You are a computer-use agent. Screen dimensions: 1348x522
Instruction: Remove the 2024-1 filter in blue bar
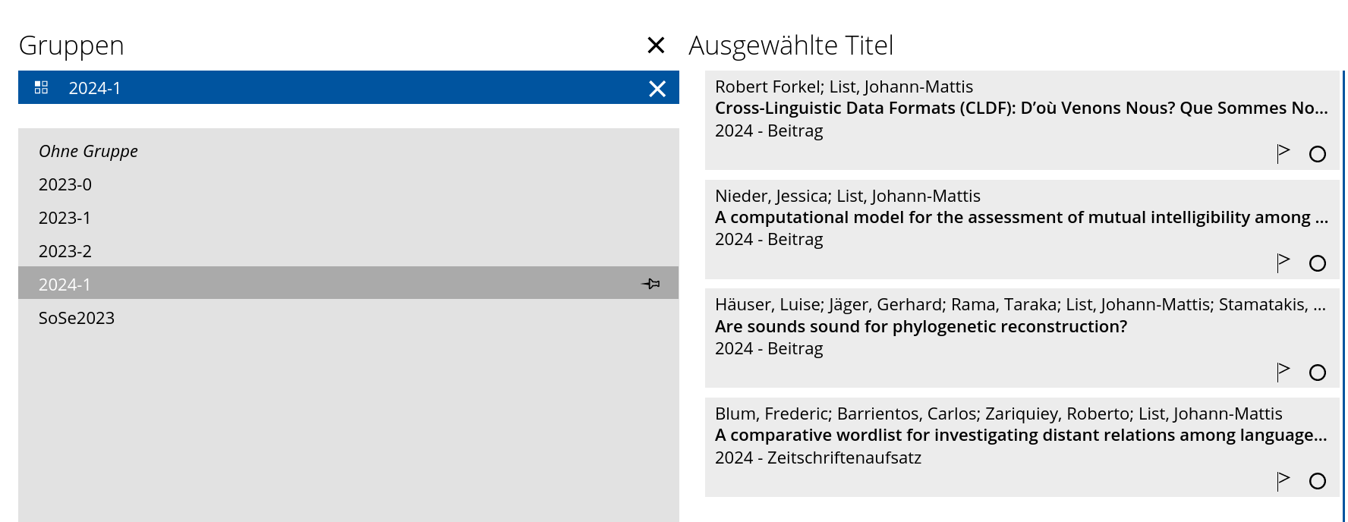pyautogui.click(x=657, y=89)
